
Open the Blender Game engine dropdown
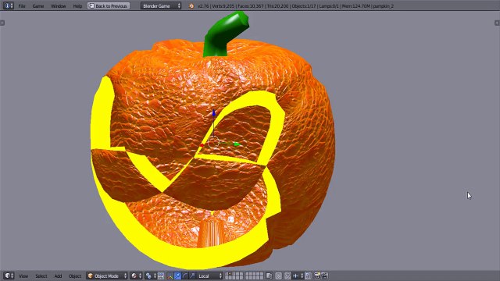[161, 5]
